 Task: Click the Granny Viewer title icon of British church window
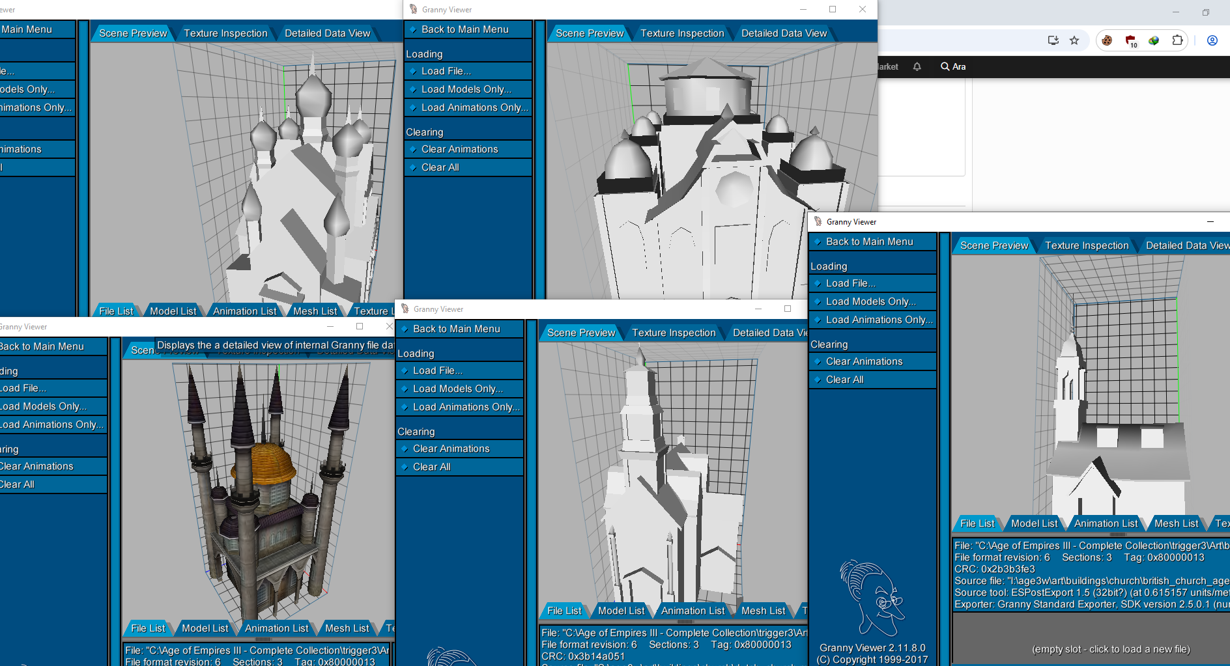(818, 221)
